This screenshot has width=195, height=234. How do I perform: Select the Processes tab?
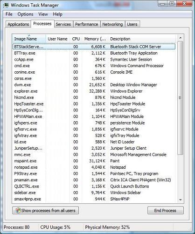(x=42, y=24)
